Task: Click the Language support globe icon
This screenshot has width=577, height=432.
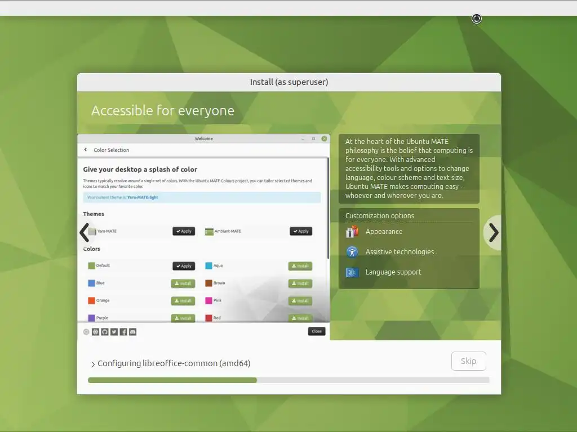Action: coord(352,272)
